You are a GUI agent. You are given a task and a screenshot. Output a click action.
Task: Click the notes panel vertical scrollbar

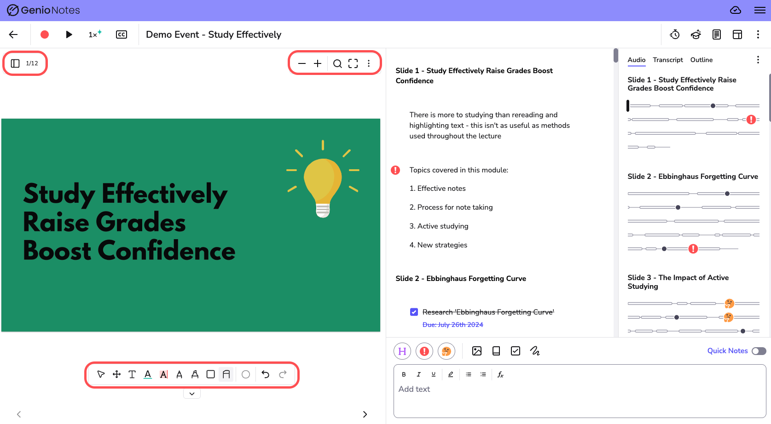coord(616,56)
